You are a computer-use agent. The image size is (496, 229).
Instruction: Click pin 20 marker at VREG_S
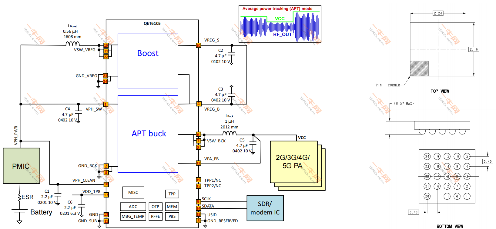(198, 45)
